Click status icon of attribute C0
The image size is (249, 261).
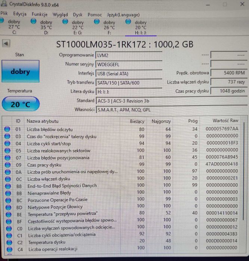[9, 229]
